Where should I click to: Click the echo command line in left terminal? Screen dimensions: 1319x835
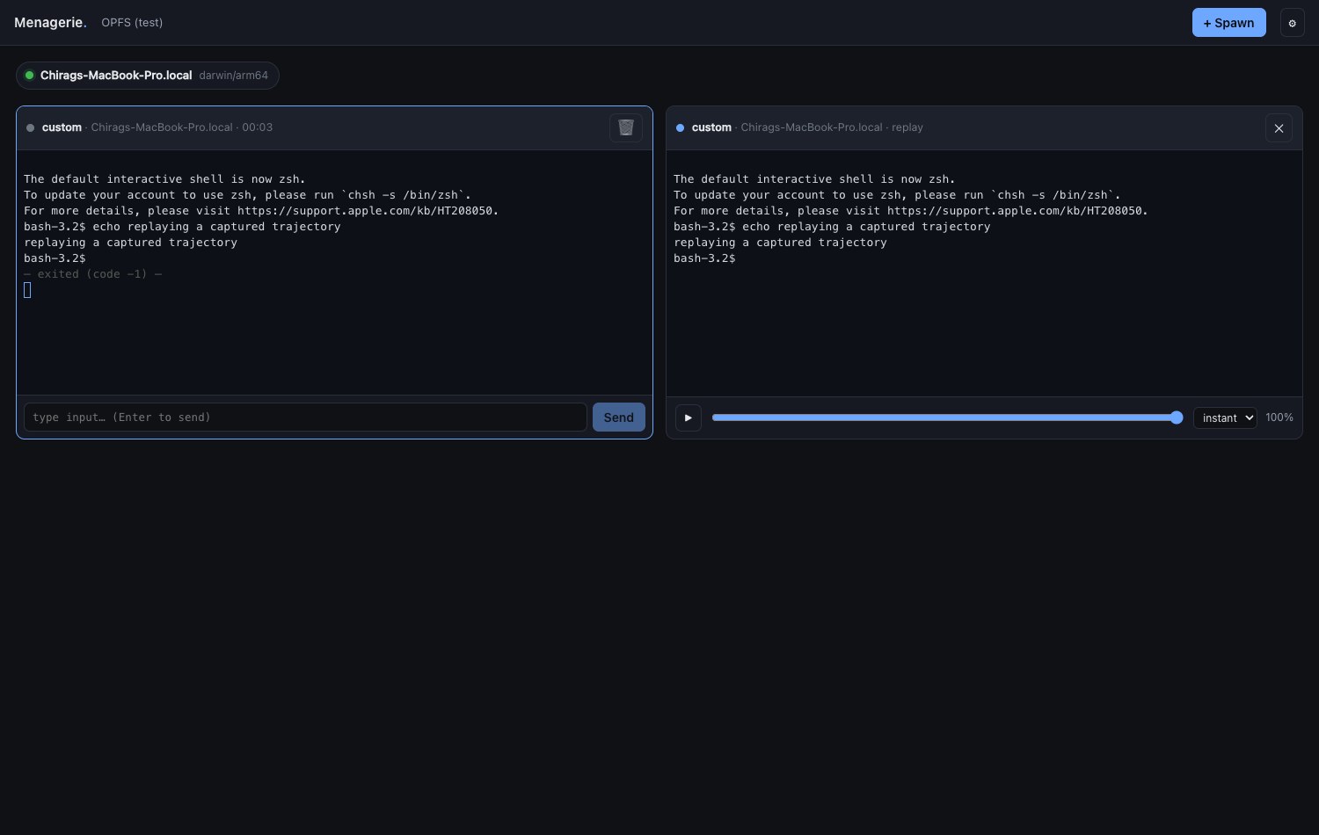pyautogui.click(x=182, y=227)
